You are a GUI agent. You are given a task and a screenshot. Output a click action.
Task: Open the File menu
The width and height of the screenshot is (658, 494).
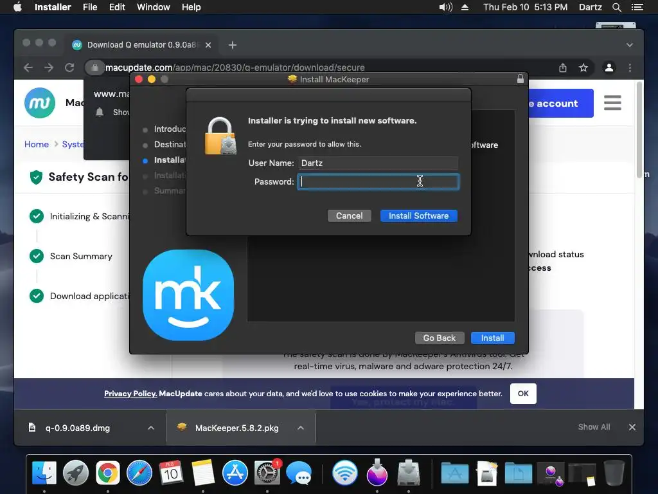click(x=90, y=7)
